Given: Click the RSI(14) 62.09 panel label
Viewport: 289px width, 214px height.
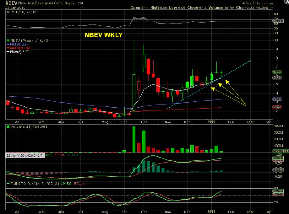Looking at the screenshot, I should (24, 12).
